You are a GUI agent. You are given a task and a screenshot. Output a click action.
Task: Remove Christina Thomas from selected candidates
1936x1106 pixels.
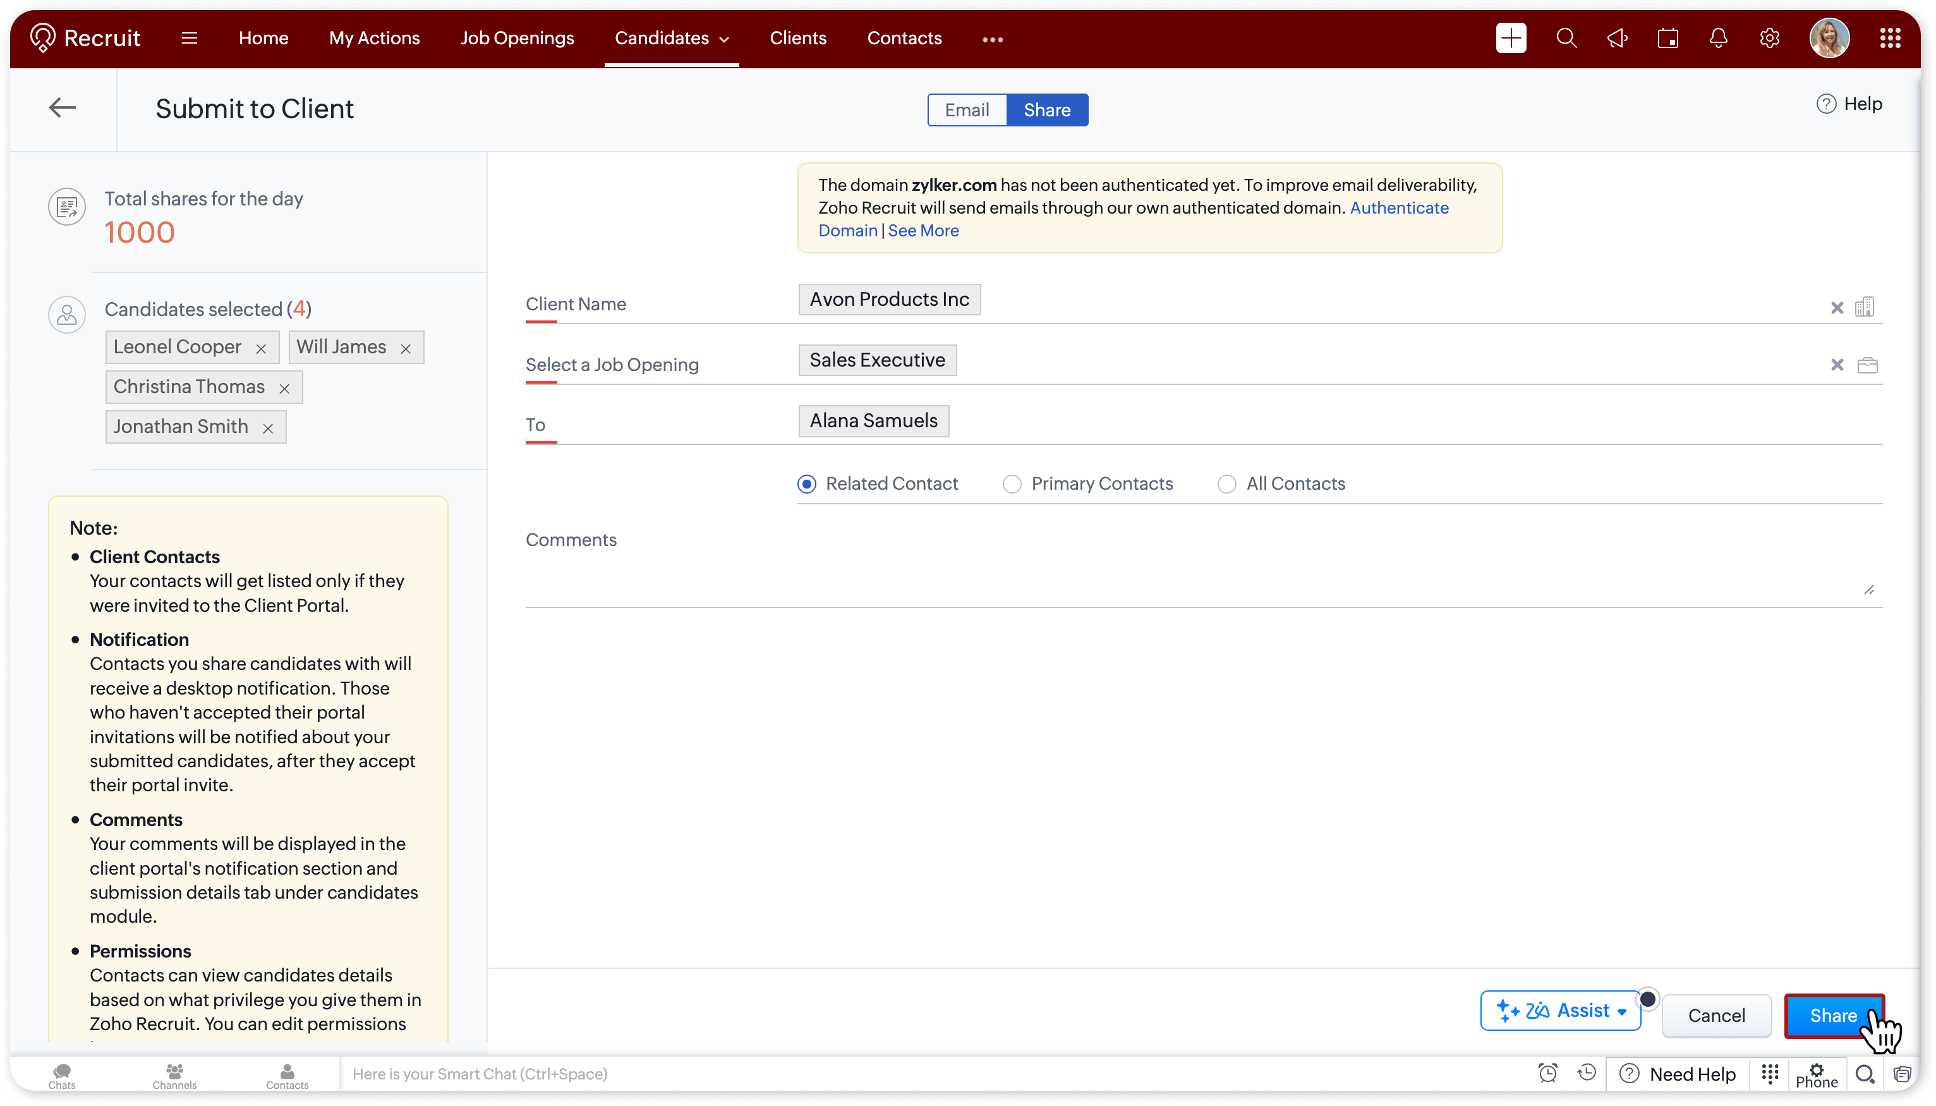click(x=285, y=388)
